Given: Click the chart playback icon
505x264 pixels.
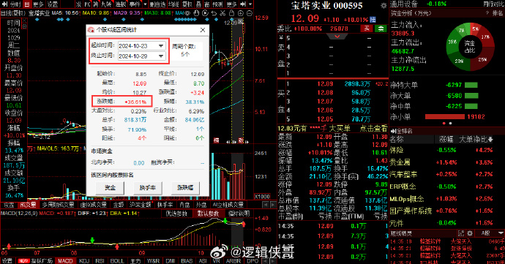Looking at the screenshot, I should [x=205, y=13].
